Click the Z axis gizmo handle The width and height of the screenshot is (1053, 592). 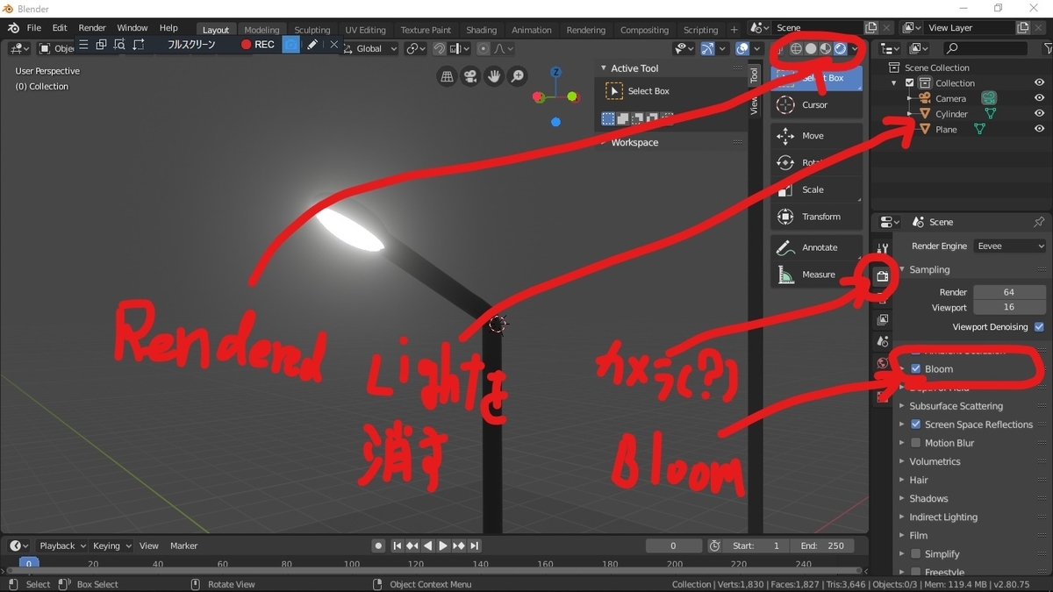[x=555, y=71]
